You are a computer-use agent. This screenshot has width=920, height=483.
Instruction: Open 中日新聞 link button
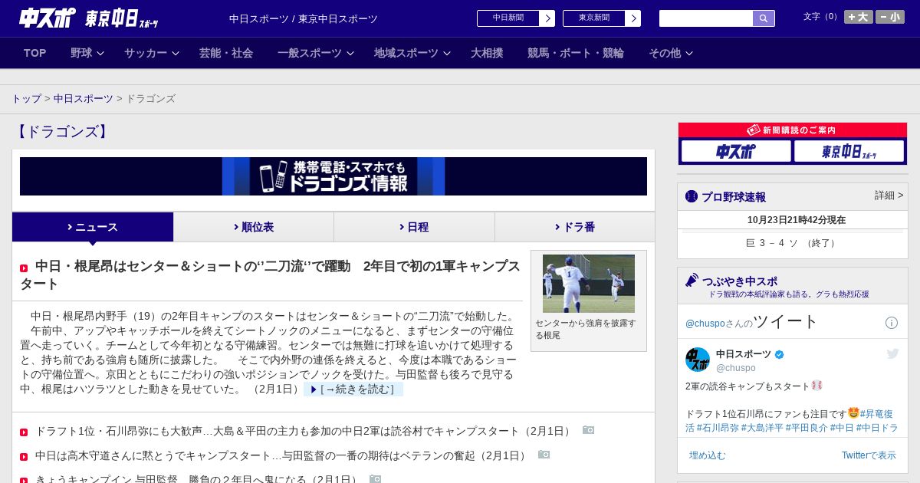pyautogui.click(x=508, y=18)
